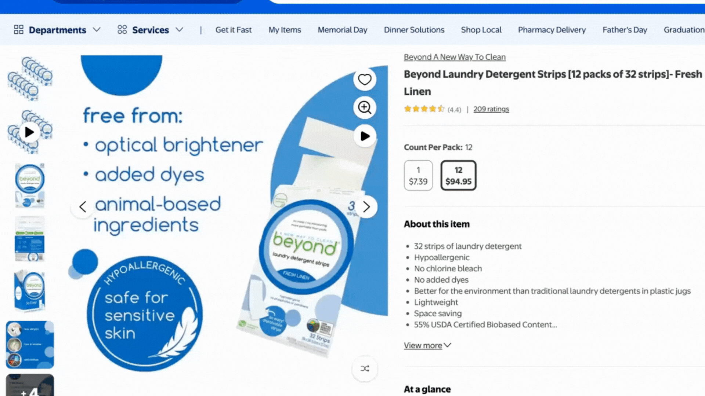
Task: Open Father's Day nav link
Action: point(625,30)
